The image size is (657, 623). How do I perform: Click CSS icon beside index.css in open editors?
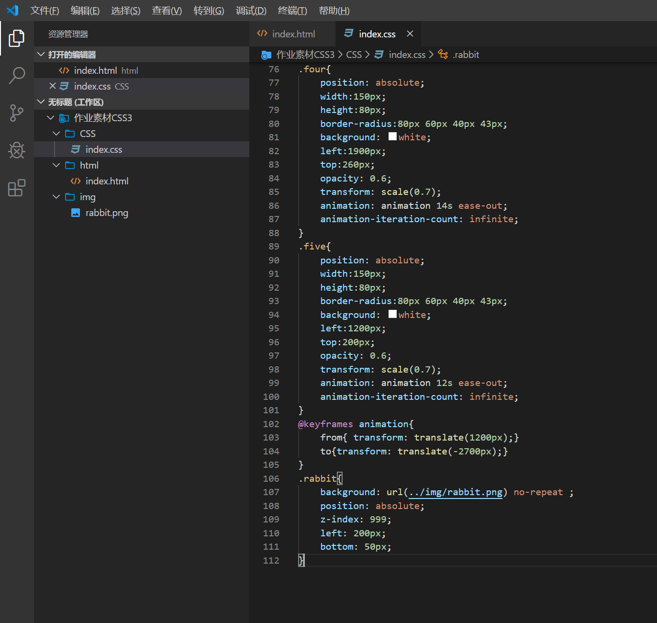pos(64,86)
